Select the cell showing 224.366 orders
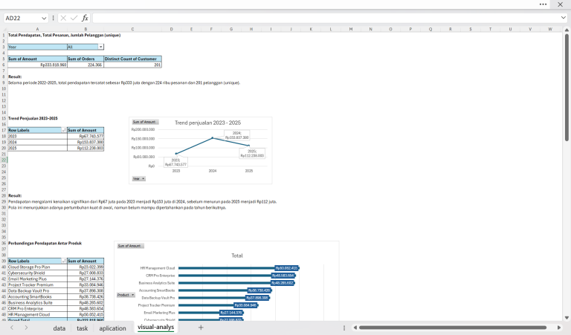The height and width of the screenshot is (335, 571). pos(86,65)
